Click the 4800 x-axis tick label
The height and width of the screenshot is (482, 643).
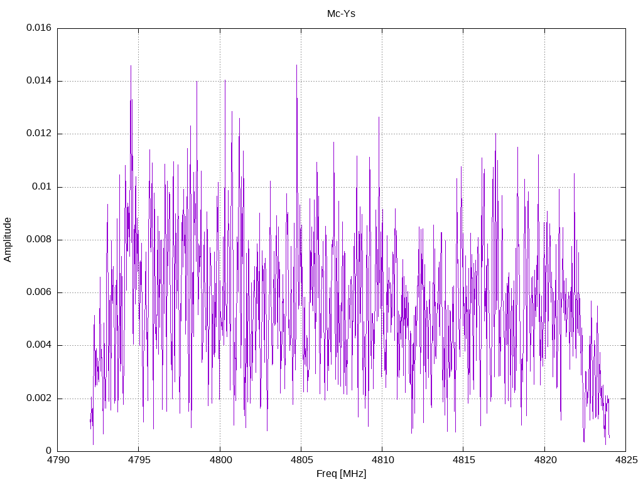220,460
